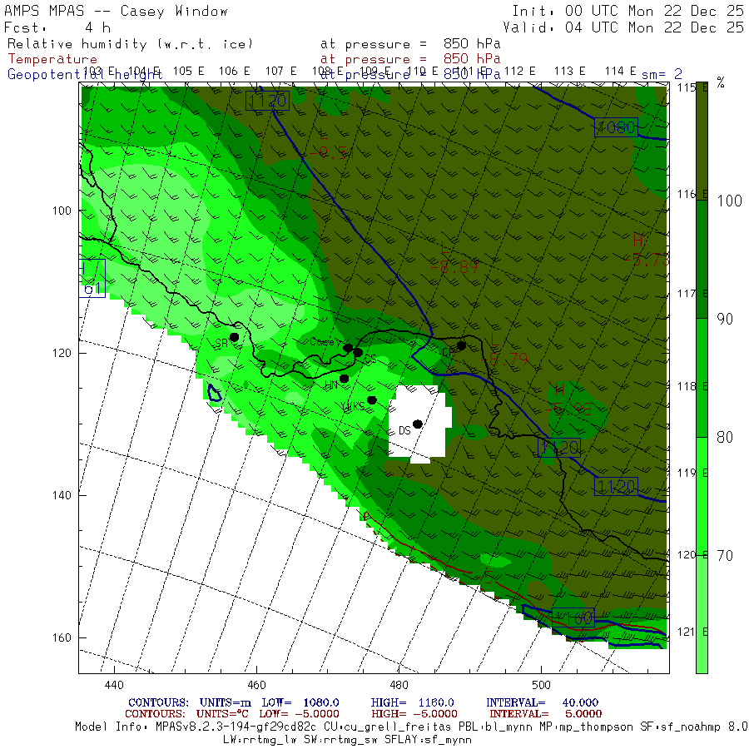Pick the bright green 70-80 colorbar segment
Image resolution: width=749 pixels, height=749 pixels.
pyautogui.click(x=702, y=496)
